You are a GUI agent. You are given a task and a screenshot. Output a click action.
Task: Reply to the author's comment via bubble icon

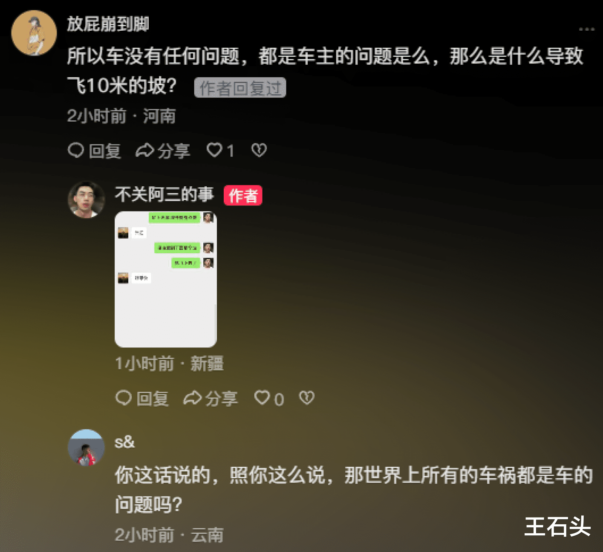[x=124, y=398]
